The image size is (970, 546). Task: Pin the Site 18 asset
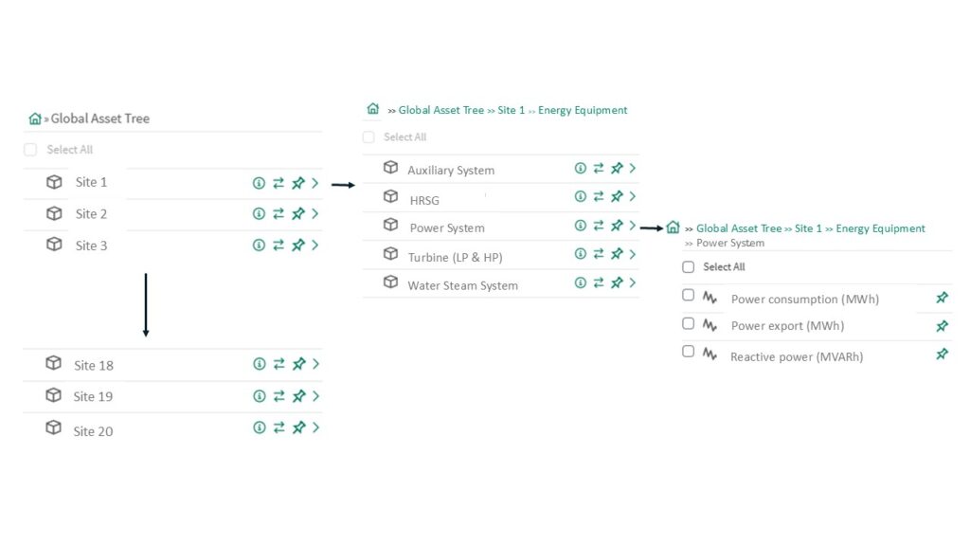tap(298, 364)
